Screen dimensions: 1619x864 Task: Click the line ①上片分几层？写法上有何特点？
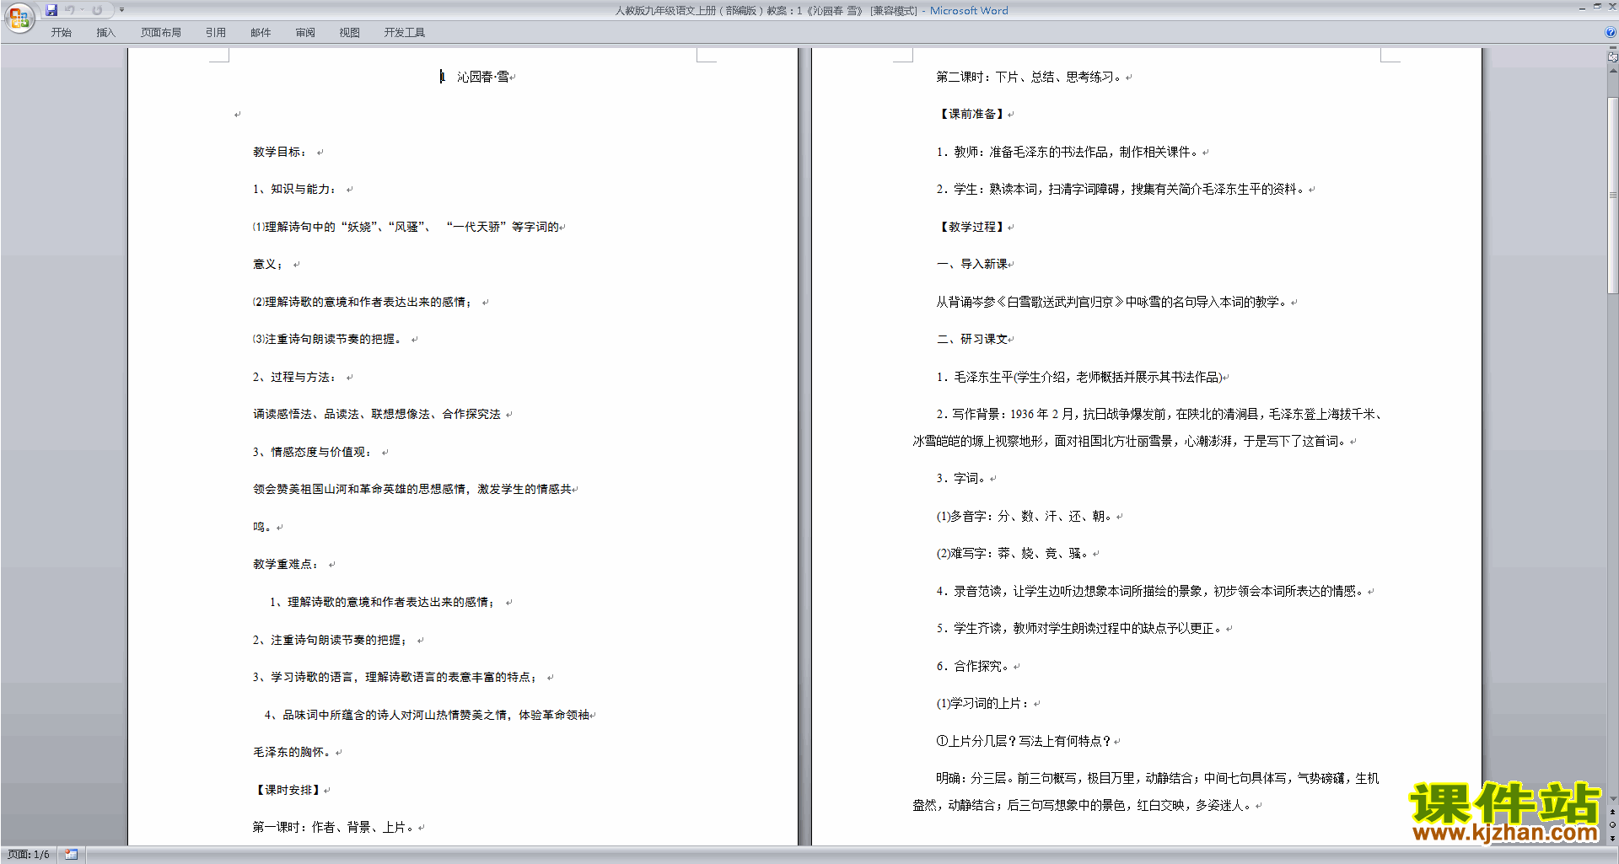pos(1024,742)
